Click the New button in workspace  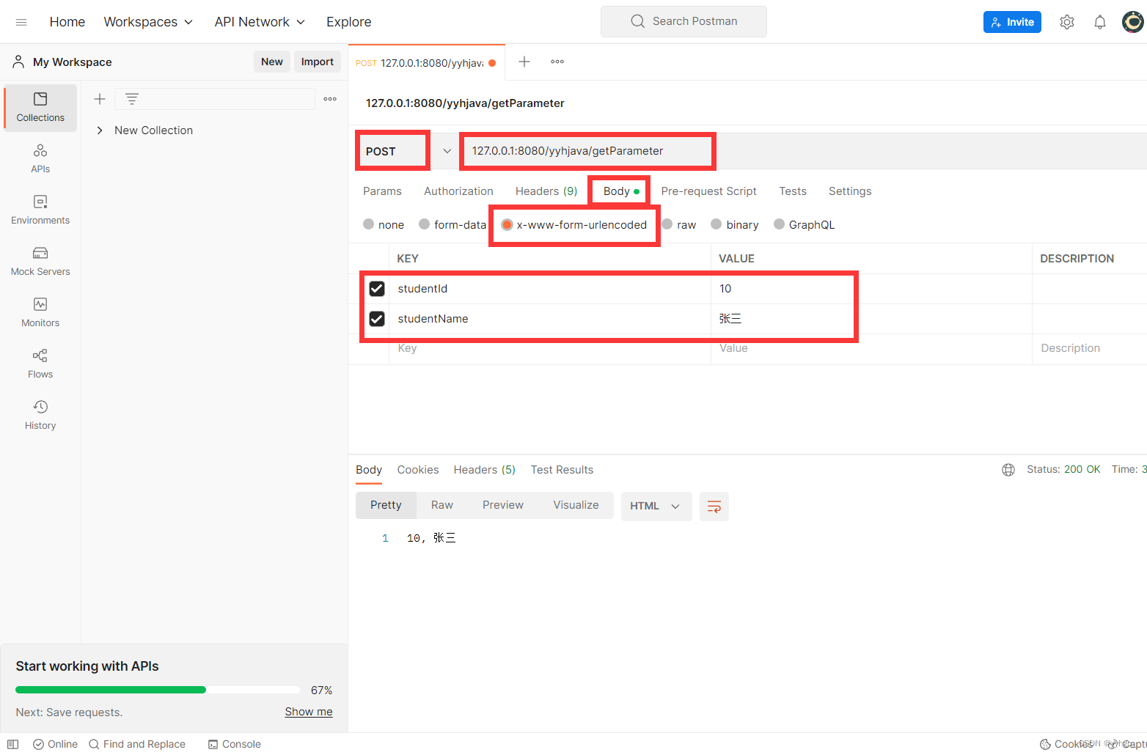click(x=272, y=62)
